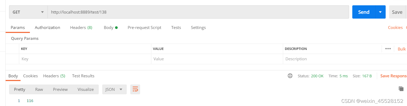Select the request Body tab

110,28
